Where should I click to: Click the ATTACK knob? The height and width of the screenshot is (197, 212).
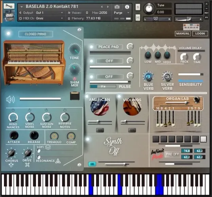(x=14, y=135)
